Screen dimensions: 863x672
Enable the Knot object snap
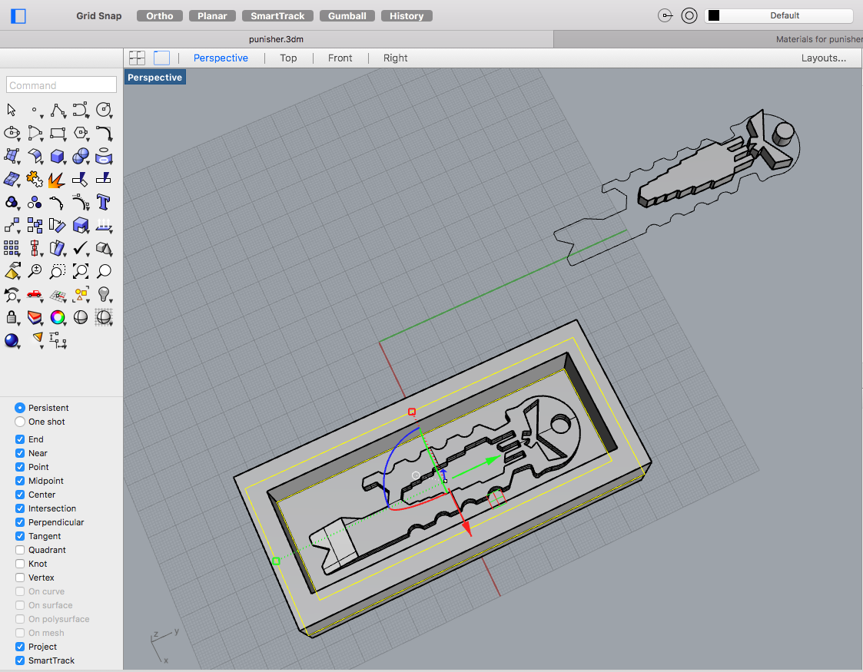pos(20,564)
